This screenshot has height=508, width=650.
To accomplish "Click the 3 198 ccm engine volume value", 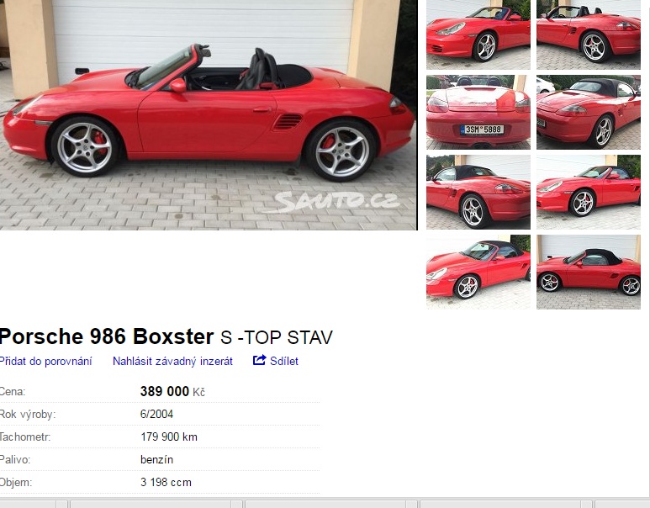I will [x=166, y=482].
